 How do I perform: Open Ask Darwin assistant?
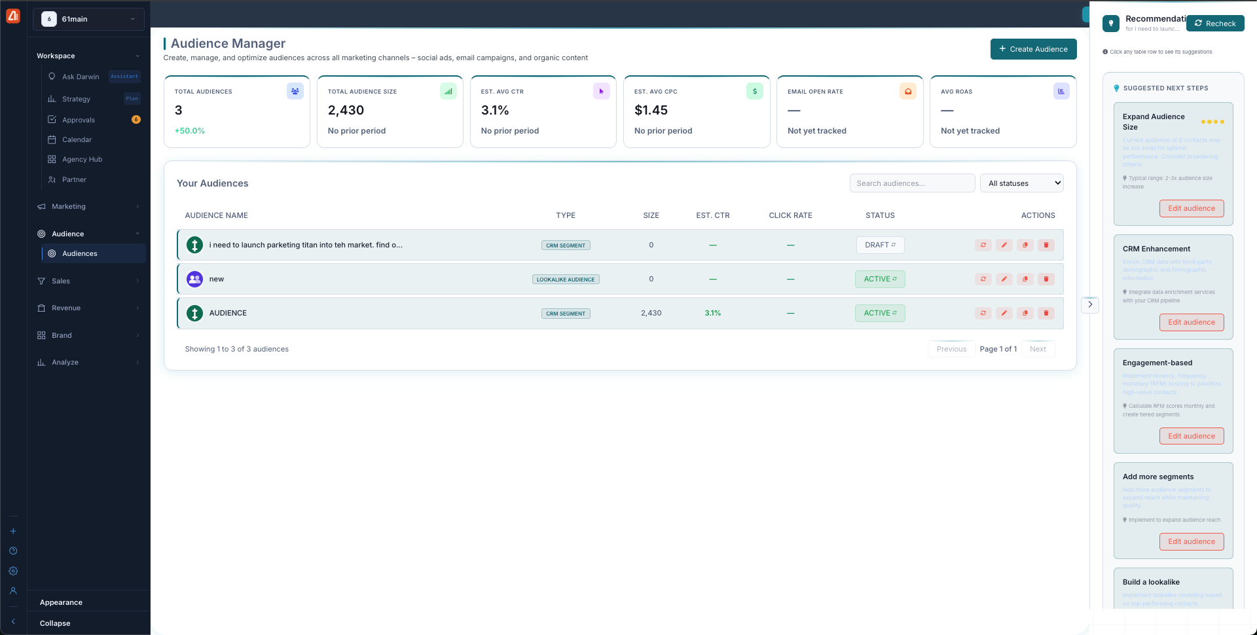click(93, 77)
